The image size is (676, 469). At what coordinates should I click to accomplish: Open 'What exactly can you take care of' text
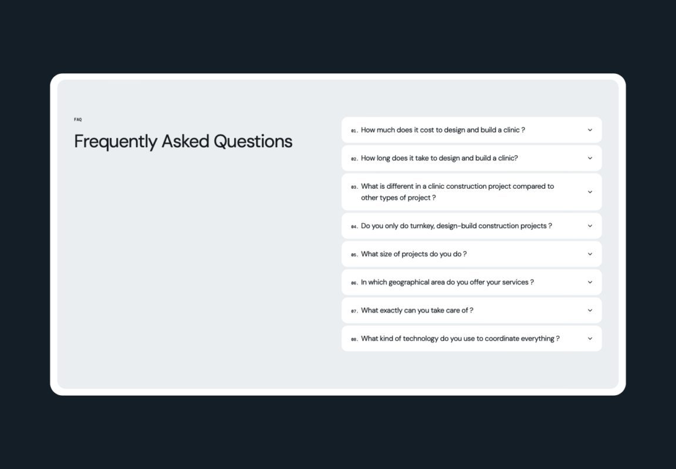click(x=417, y=310)
